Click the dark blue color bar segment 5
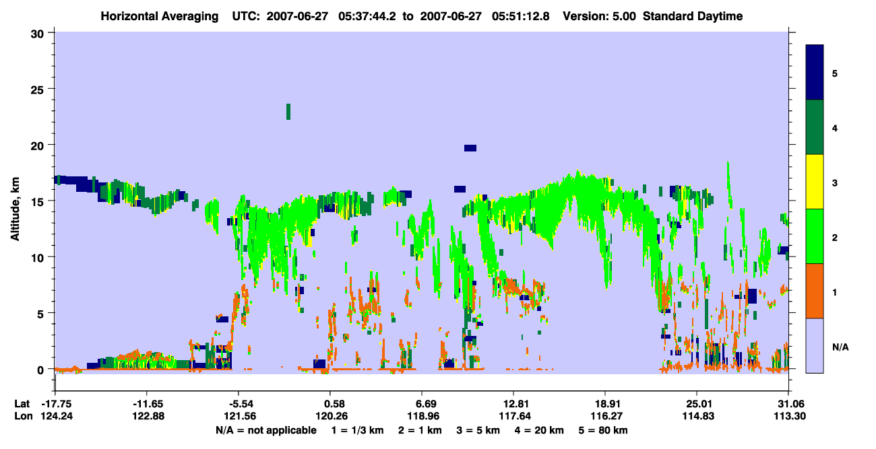This screenshot has height=449, width=876. pyautogui.click(x=815, y=73)
